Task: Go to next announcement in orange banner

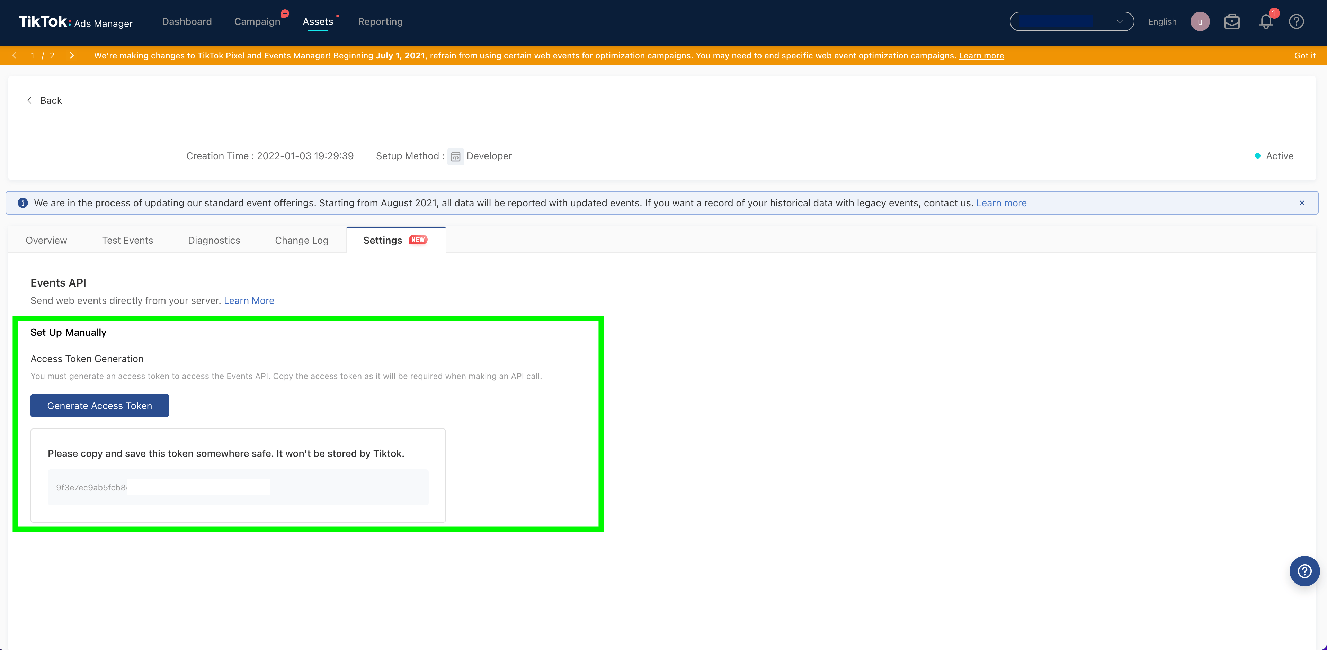Action: click(x=72, y=56)
